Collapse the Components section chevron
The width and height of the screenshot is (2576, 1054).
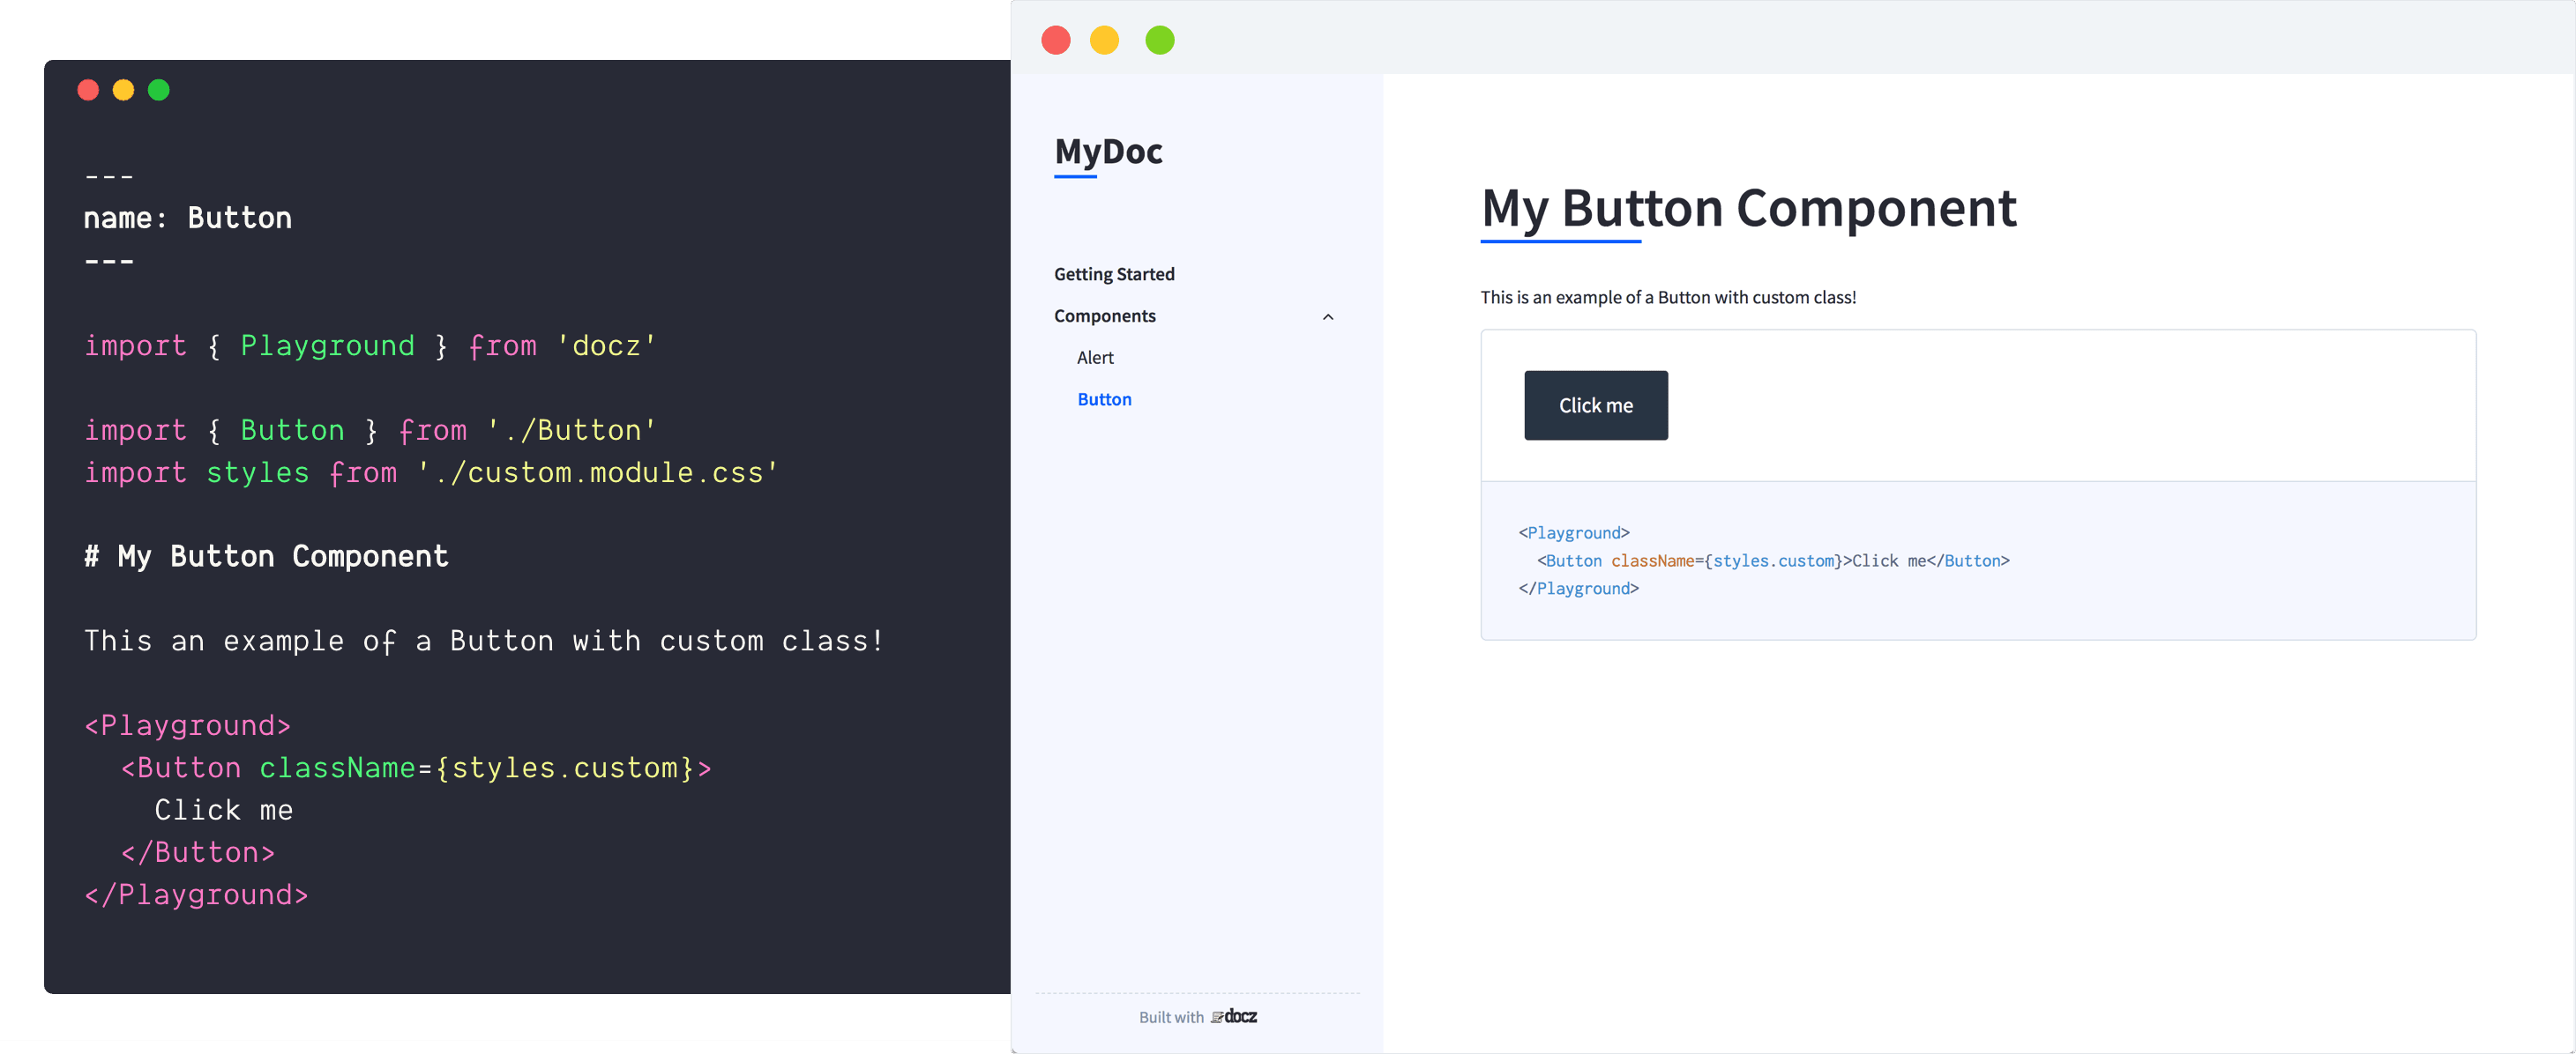[1328, 316]
